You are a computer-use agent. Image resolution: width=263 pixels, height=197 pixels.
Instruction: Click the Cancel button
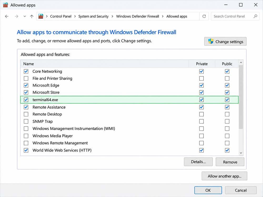point(241,190)
